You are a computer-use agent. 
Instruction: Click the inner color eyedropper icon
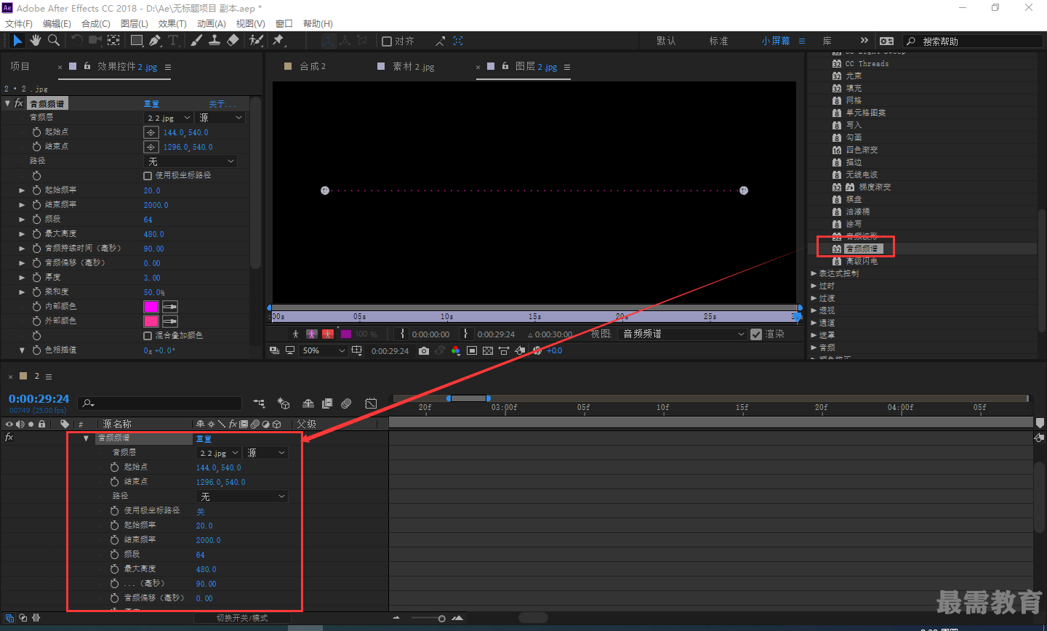[170, 307]
